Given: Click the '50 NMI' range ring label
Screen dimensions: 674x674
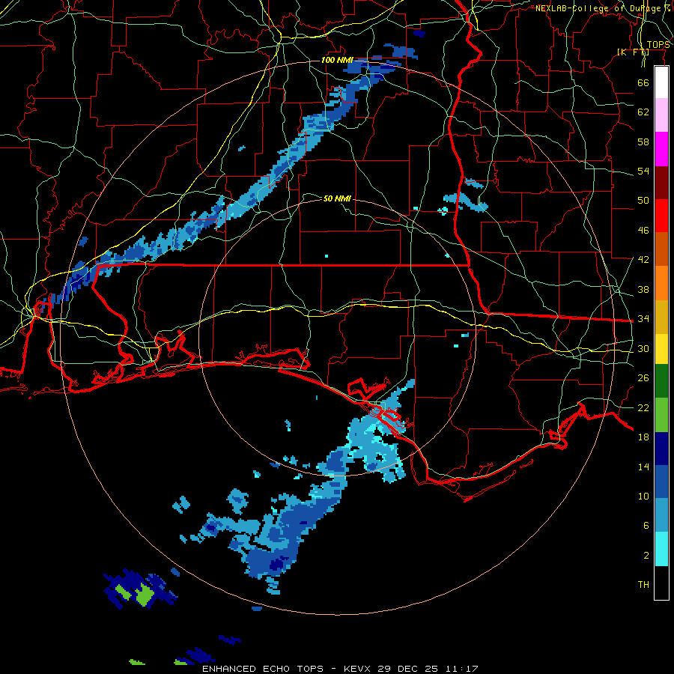Looking at the screenshot, I should point(336,198).
